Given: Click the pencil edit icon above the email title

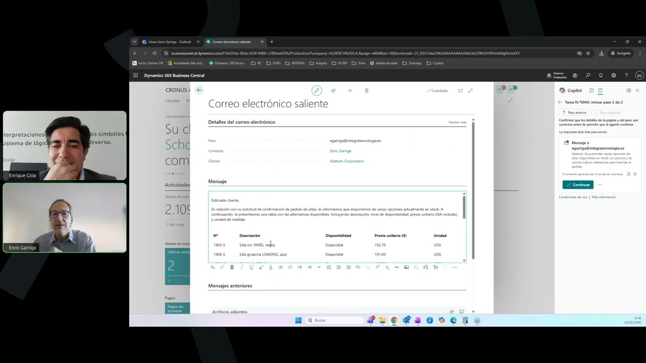Looking at the screenshot, I should click(x=316, y=91).
